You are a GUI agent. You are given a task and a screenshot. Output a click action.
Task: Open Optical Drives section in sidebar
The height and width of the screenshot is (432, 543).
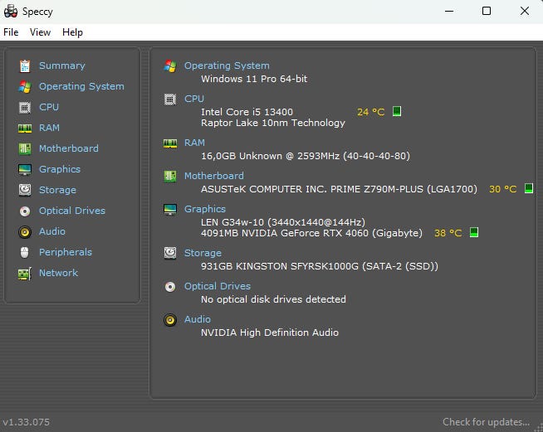(x=72, y=211)
